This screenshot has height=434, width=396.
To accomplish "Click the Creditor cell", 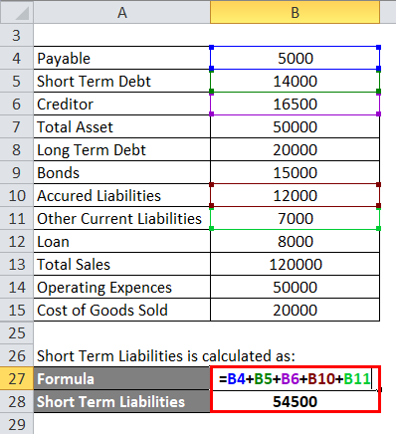I will coord(121,104).
